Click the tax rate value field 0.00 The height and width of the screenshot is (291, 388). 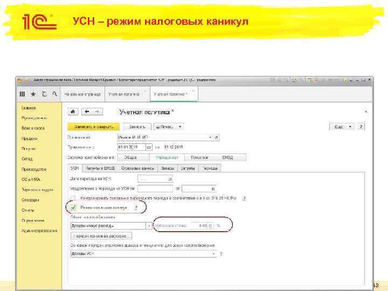click(x=198, y=226)
